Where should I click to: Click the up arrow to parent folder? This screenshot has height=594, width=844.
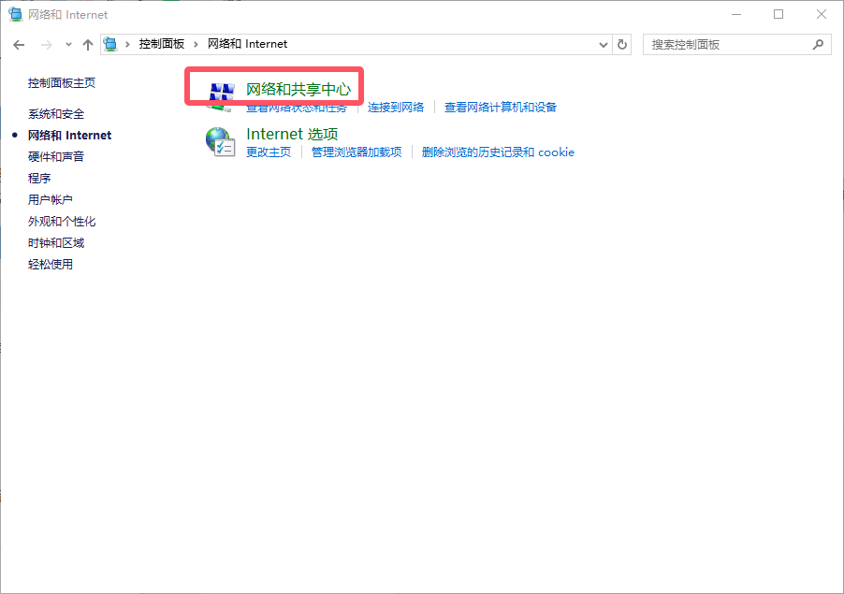pos(88,44)
